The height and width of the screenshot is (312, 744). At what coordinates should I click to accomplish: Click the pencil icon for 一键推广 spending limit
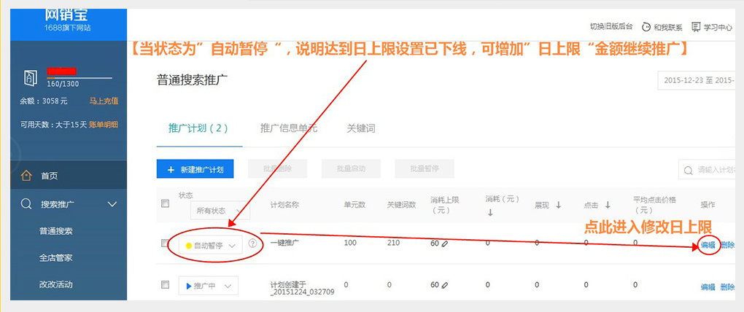[x=445, y=243]
